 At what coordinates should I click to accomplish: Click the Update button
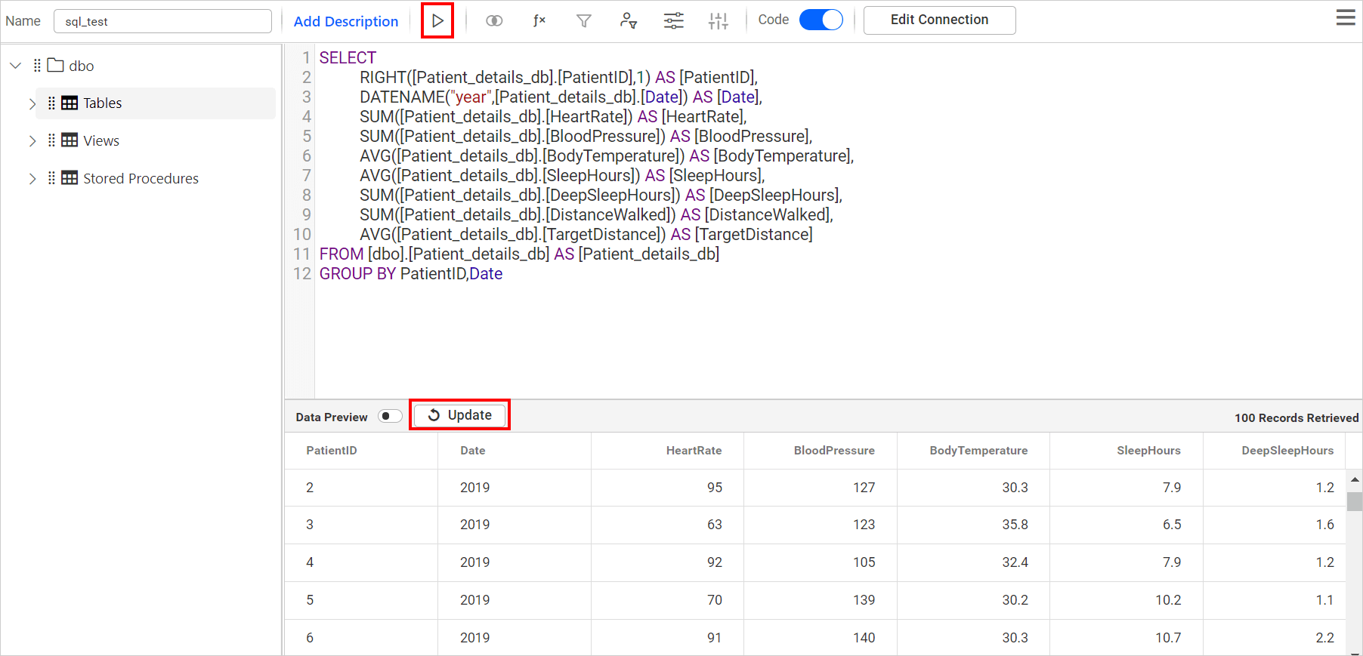tap(459, 415)
